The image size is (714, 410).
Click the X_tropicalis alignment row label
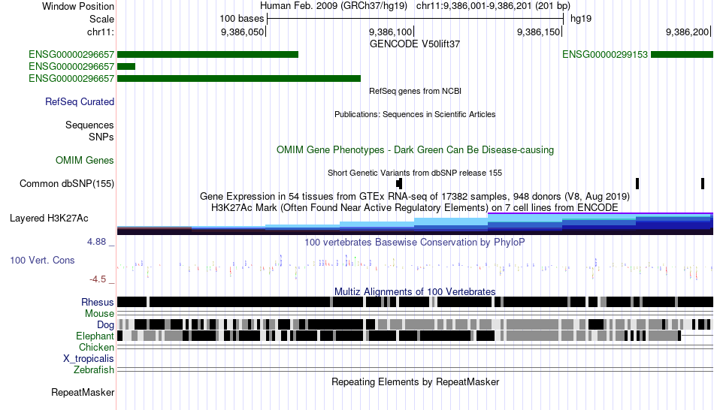coord(89,359)
